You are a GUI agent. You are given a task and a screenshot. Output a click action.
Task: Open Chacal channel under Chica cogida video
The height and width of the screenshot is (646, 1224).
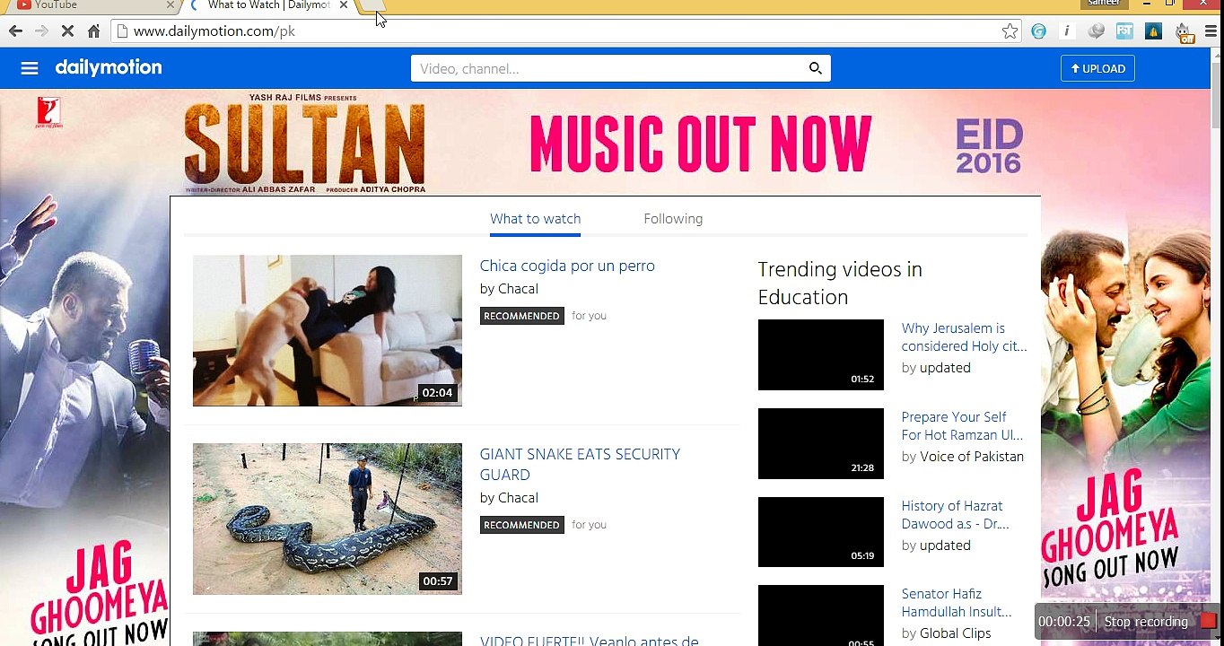tap(518, 289)
